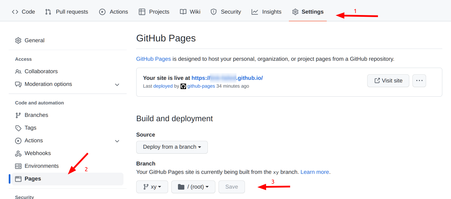Screen dimensions: 451x199
Task: Click the Collaborators people icon
Action: coord(18,71)
